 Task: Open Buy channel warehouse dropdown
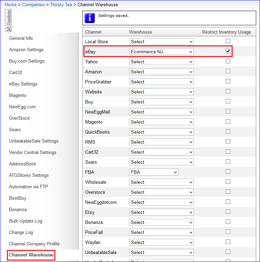[x=161, y=102]
